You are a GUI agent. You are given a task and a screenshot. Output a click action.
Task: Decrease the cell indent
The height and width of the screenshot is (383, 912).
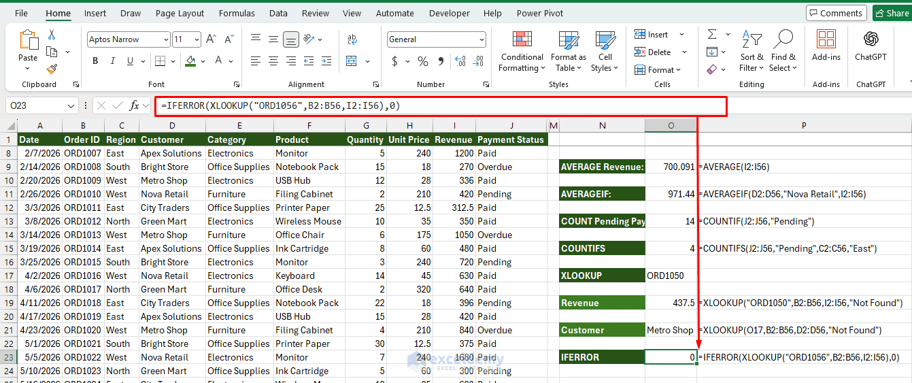307,61
